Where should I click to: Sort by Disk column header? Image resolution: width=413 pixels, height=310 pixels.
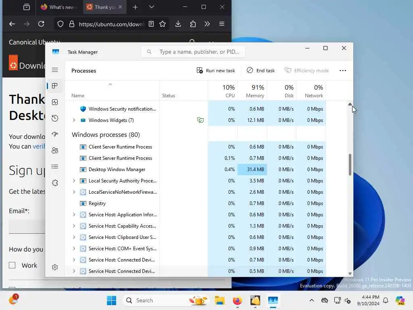click(282, 91)
